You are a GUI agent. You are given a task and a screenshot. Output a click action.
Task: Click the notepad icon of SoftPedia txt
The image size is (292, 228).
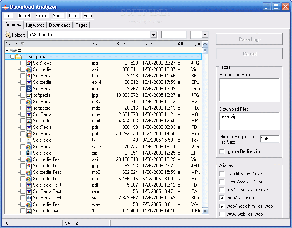29,140
